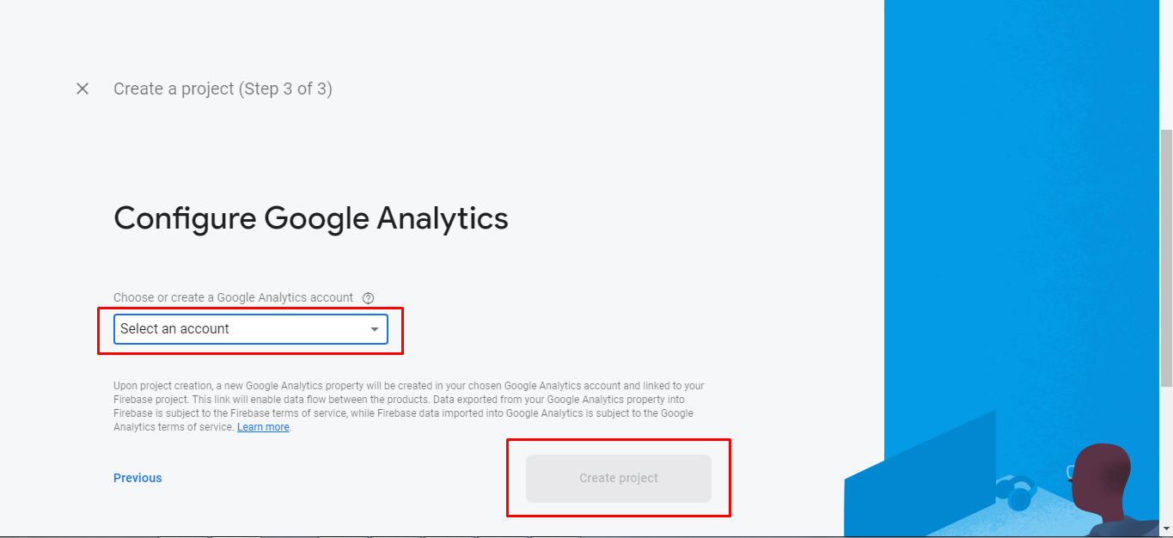Click the Create project button
This screenshot has height=538, width=1173.
click(619, 478)
